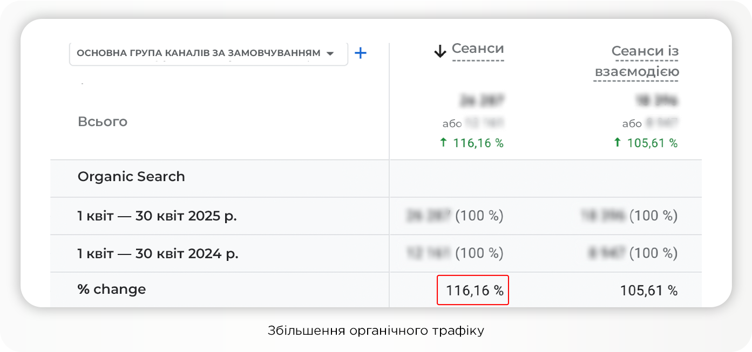Click the highlighted 116,16 % value
Screen dimensions: 752x352
point(472,289)
